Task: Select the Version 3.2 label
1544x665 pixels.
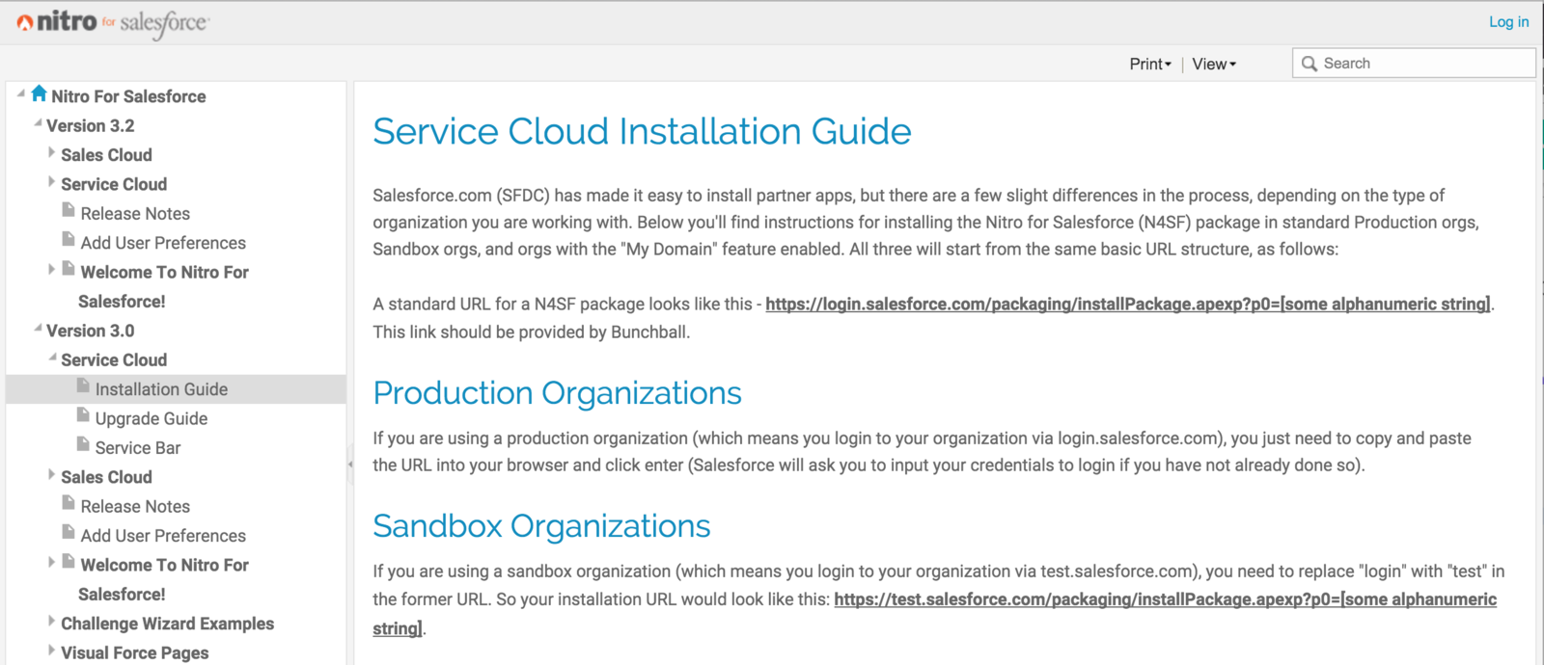Action: tap(91, 125)
